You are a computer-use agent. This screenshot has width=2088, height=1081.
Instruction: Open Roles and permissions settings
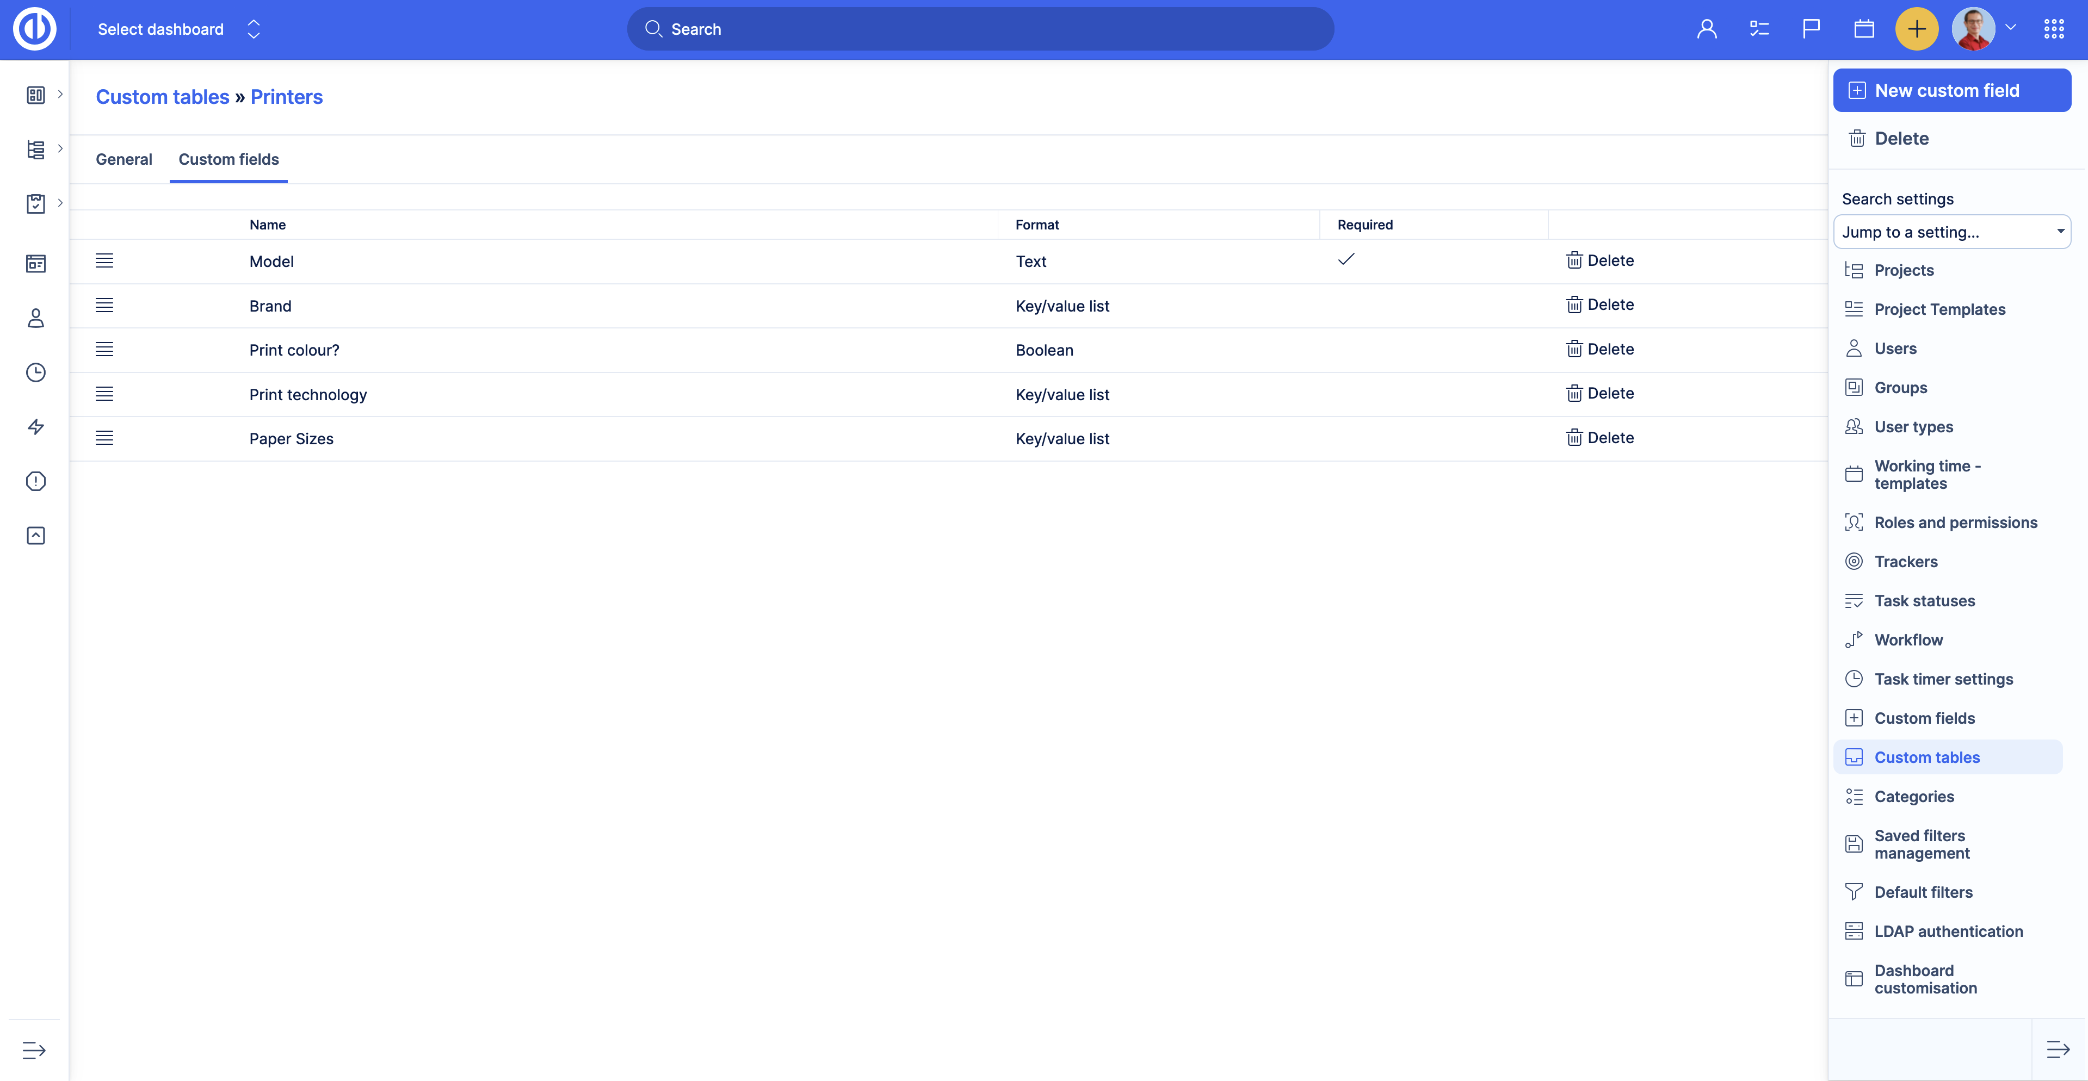1954,523
